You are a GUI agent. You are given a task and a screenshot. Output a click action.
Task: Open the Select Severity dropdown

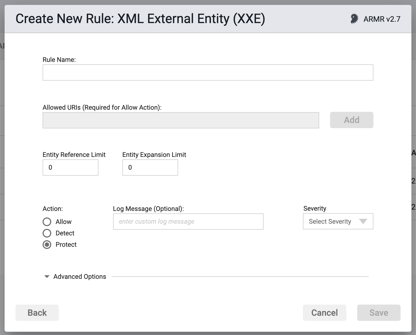pyautogui.click(x=338, y=221)
